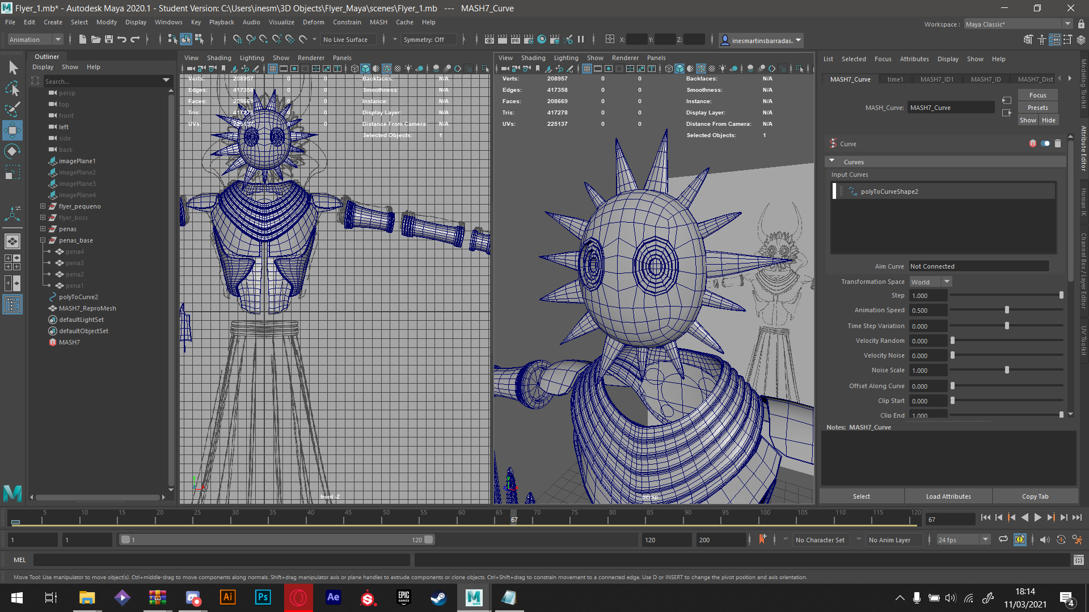Activate the Lasso select tool
The width and height of the screenshot is (1089, 612).
pos(12,89)
